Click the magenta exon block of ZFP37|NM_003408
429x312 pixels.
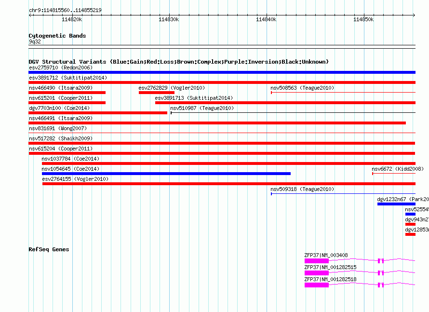click(317, 261)
